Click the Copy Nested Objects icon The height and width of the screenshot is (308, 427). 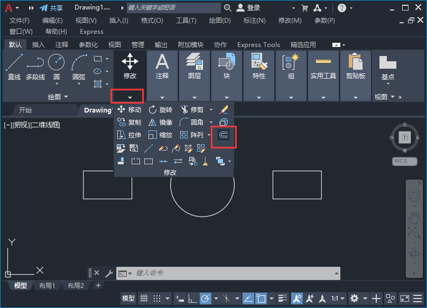coord(192,161)
